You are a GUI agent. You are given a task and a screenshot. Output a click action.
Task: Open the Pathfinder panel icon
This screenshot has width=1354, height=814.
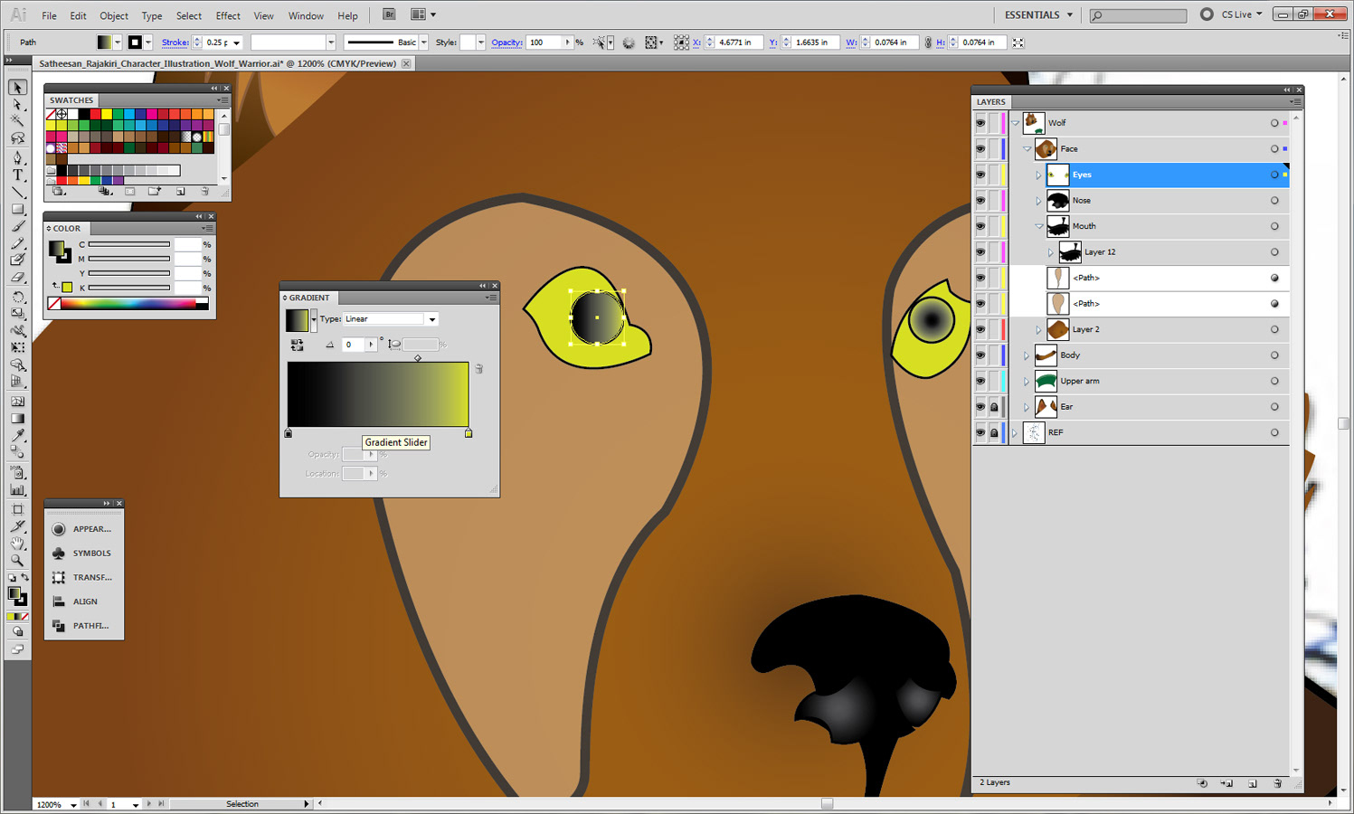point(59,626)
